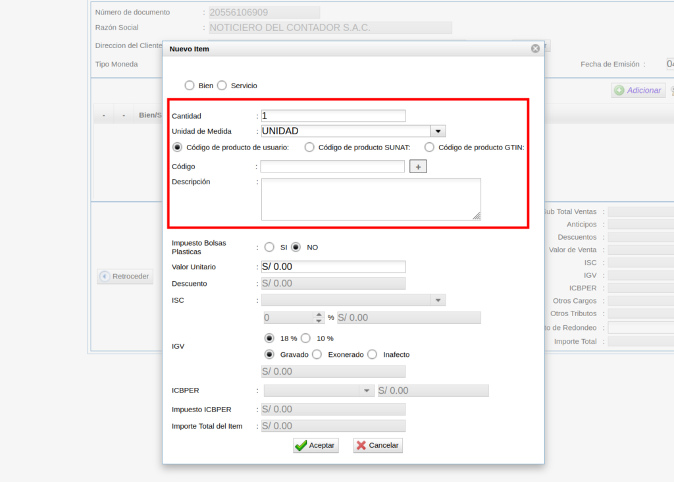Click the plus button beside Código

pos(418,167)
